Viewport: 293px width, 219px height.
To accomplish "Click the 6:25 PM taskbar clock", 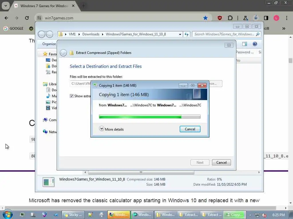I will [278, 215].
